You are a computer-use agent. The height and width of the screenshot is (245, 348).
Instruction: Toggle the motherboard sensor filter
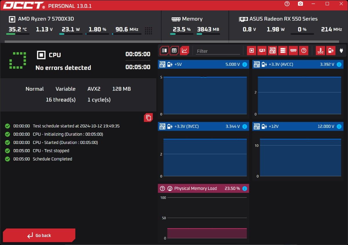pyautogui.click(x=272, y=50)
